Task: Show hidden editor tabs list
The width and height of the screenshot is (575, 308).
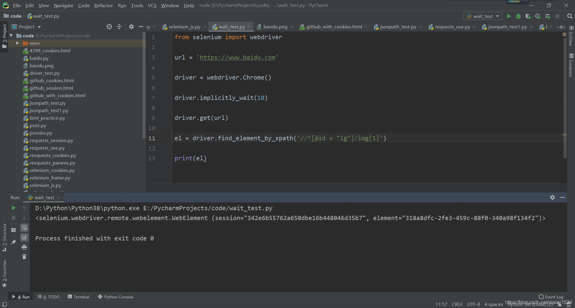Action: click(x=561, y=27)
